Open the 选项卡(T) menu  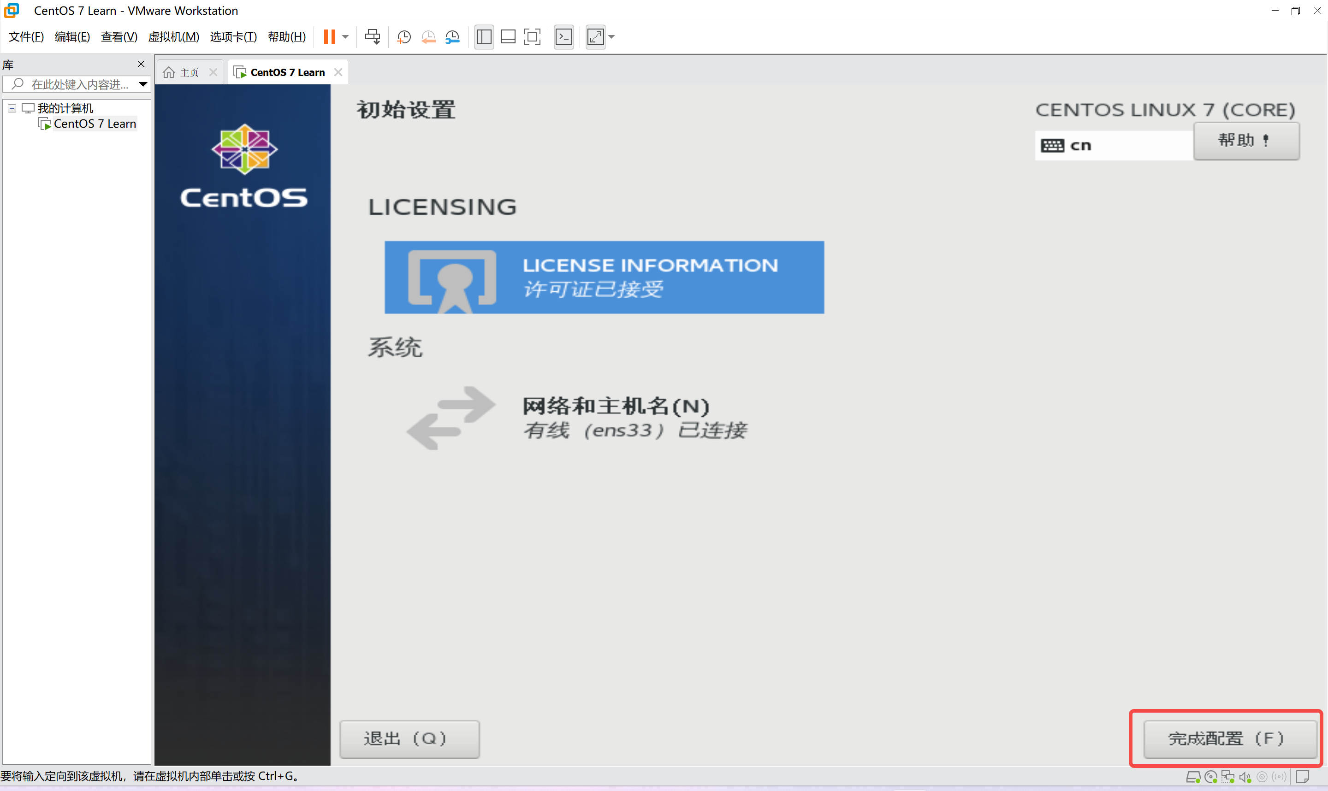(x=233, y=37)
